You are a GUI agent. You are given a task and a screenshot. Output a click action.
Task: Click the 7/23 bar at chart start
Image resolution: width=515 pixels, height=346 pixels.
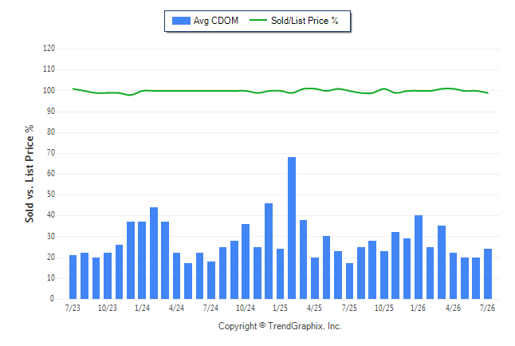point(73,277)
